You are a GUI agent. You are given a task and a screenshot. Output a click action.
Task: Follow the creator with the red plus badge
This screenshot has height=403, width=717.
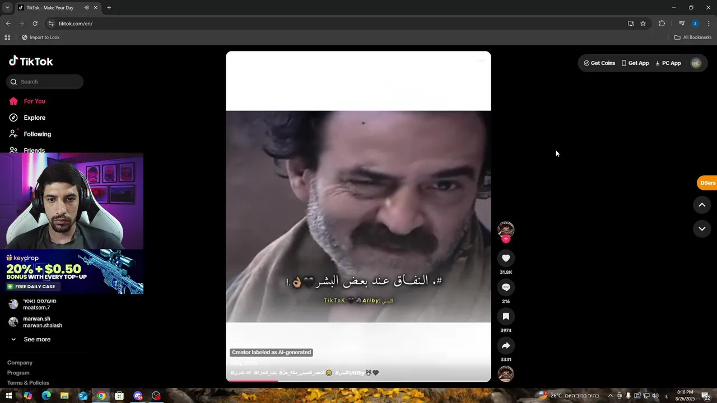coord(506,239)
